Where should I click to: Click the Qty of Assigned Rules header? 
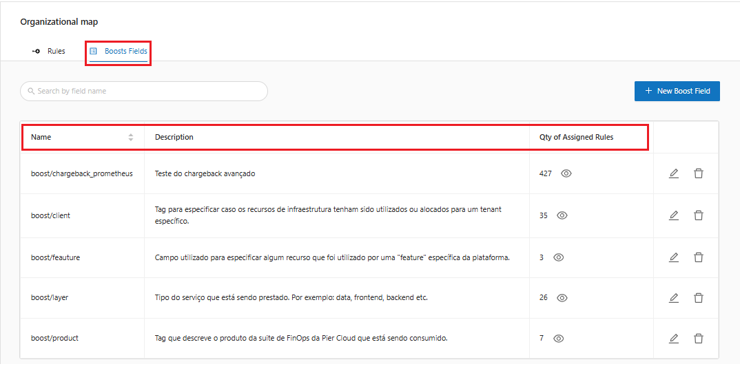576,137
